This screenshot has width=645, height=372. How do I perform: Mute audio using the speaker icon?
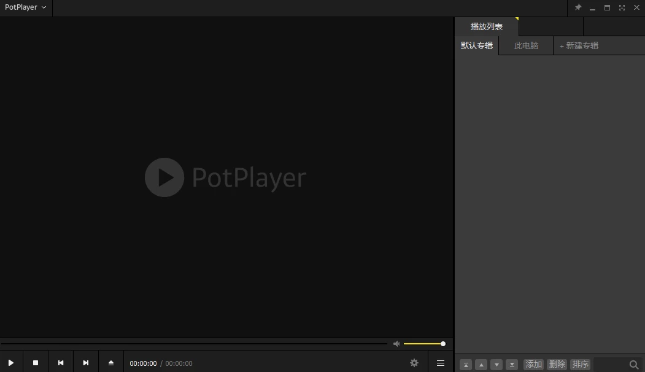(x=396, y=344)
